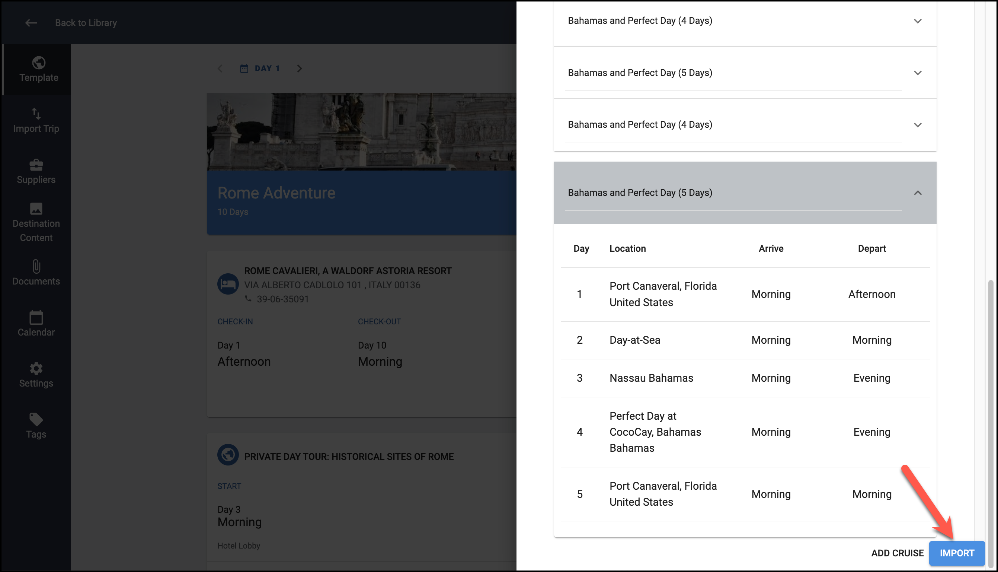
Task: Select Destination Content sidebar label
Action: coord(36,231)
